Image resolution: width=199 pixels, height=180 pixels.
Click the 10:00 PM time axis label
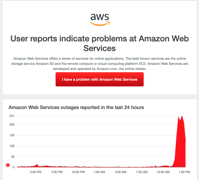coord(78,172)
